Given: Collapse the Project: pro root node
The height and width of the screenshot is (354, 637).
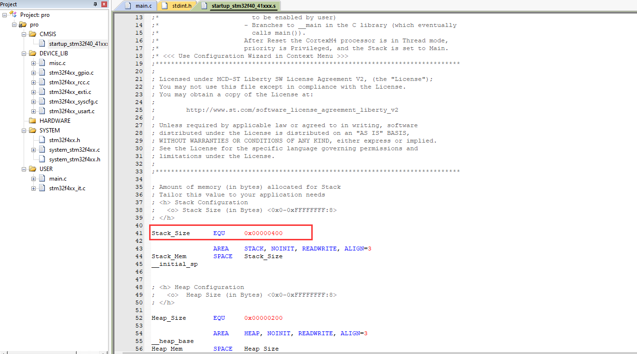Looking at the screenshot, I should 5,15.
